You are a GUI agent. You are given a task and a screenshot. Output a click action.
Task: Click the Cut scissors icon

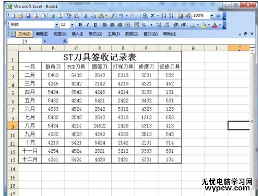pyautogui.click(x=86, y=16)
